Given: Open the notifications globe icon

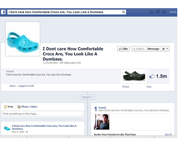Looking at the screenshot, I should (x=164, y=12).
